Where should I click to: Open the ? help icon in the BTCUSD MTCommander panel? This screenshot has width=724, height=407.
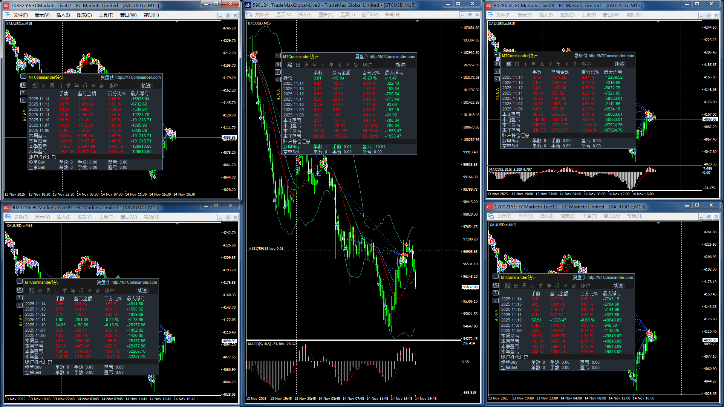pos(278,72)
